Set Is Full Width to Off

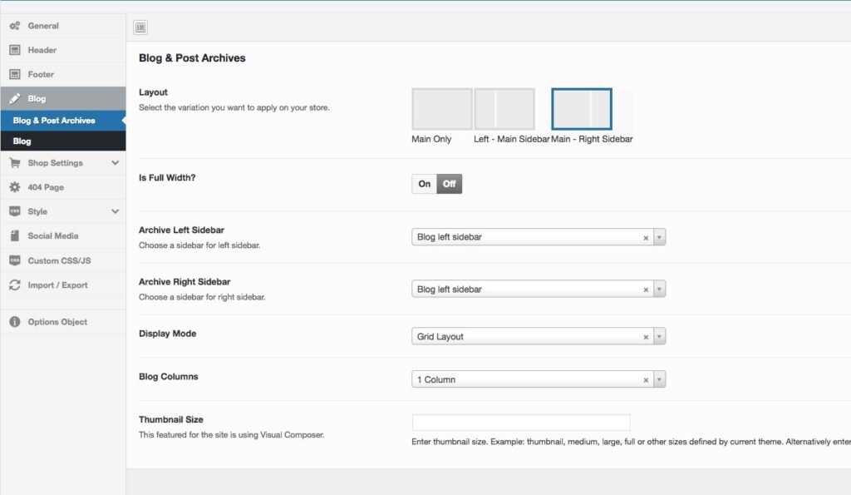[x=450, y=184]
